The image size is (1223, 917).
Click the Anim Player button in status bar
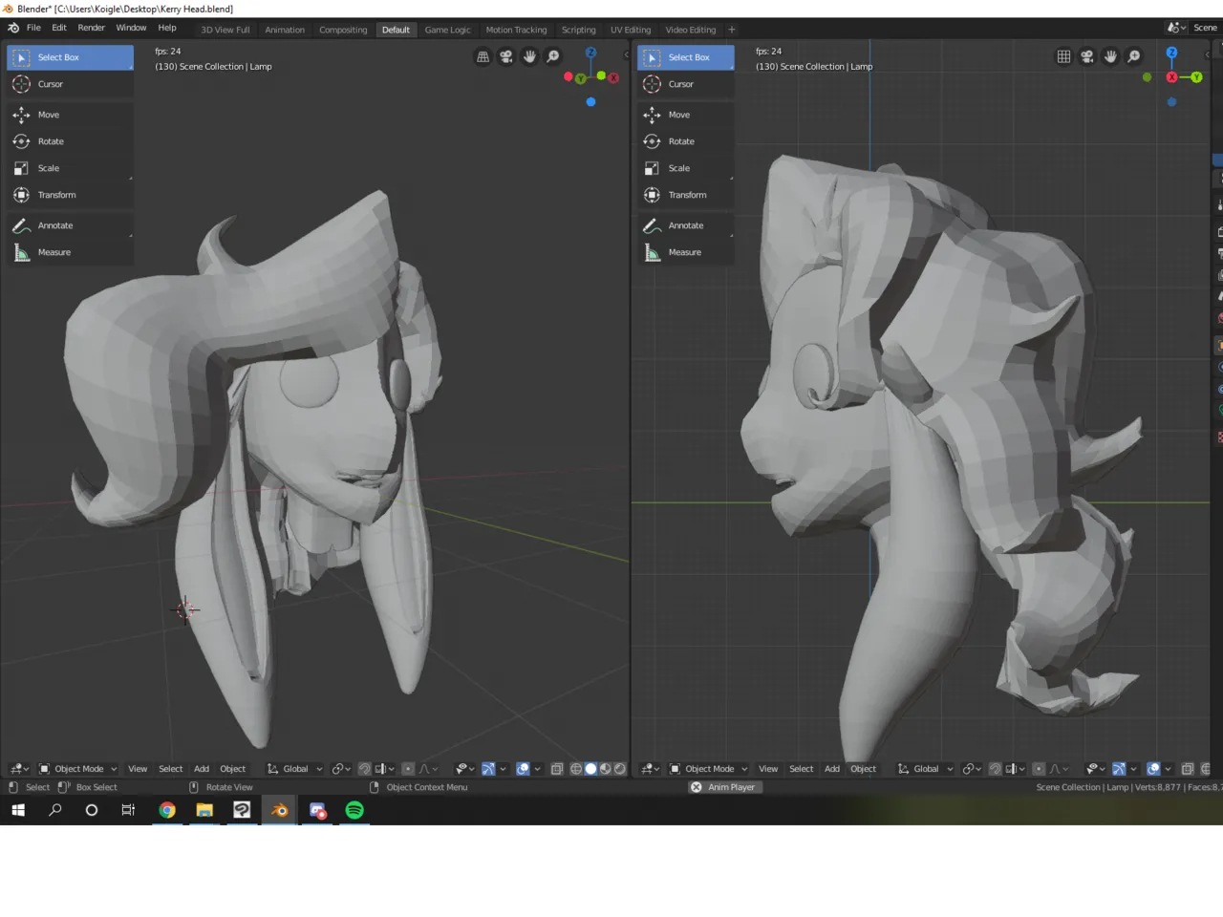tap(723, 787)
